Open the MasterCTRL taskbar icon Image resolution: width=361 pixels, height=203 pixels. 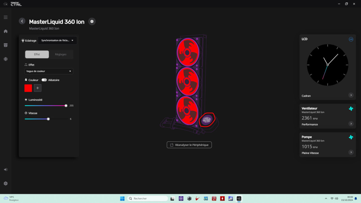[x=239, y=198]
